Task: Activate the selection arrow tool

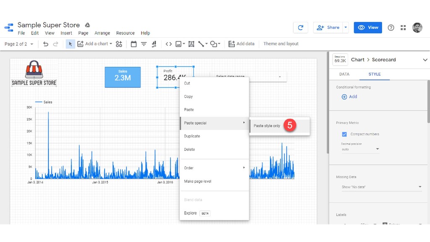Action: tap(71, 44)
